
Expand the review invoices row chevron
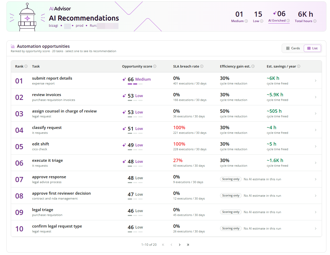316,97
